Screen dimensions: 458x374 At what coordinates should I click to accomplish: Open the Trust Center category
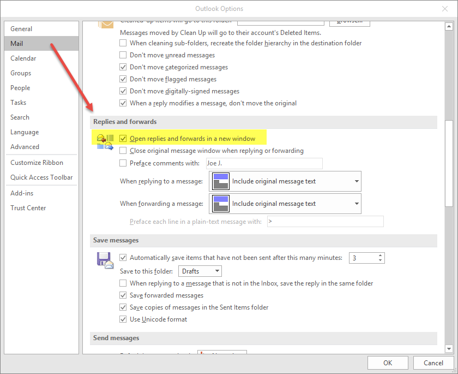41,208
